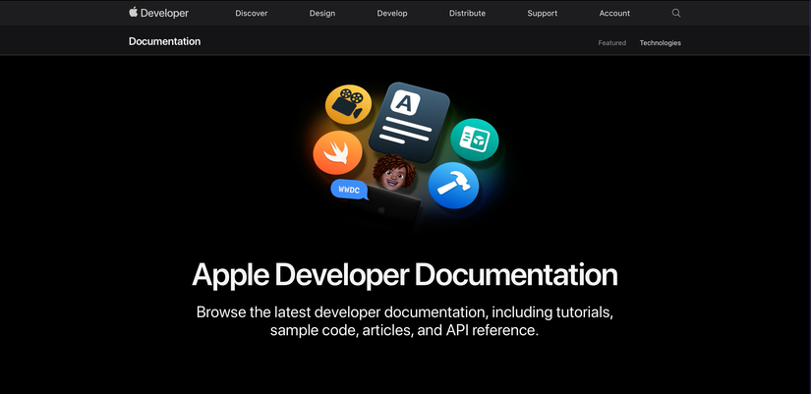Switch to the Technologies tab

pyautogui.click(x=660, y=43)
